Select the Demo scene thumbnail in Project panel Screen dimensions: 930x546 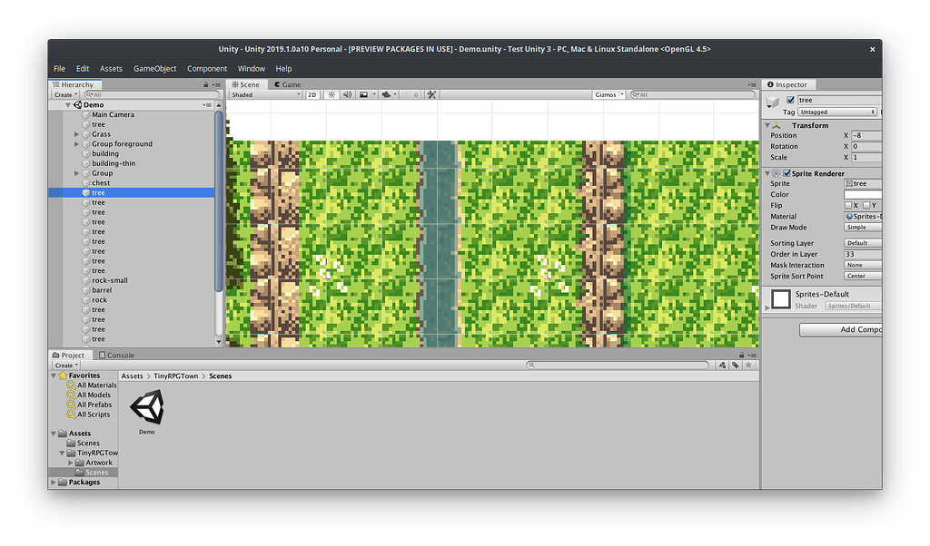pyautogui.click(x=145, y=406)
